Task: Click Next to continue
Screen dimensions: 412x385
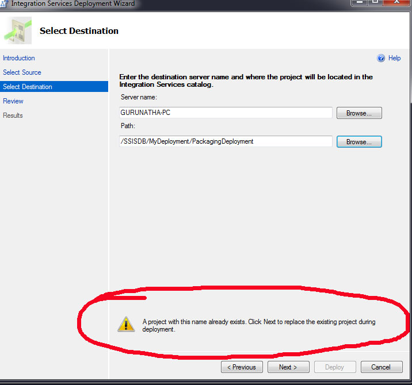Action: click(x=288, y=367)
